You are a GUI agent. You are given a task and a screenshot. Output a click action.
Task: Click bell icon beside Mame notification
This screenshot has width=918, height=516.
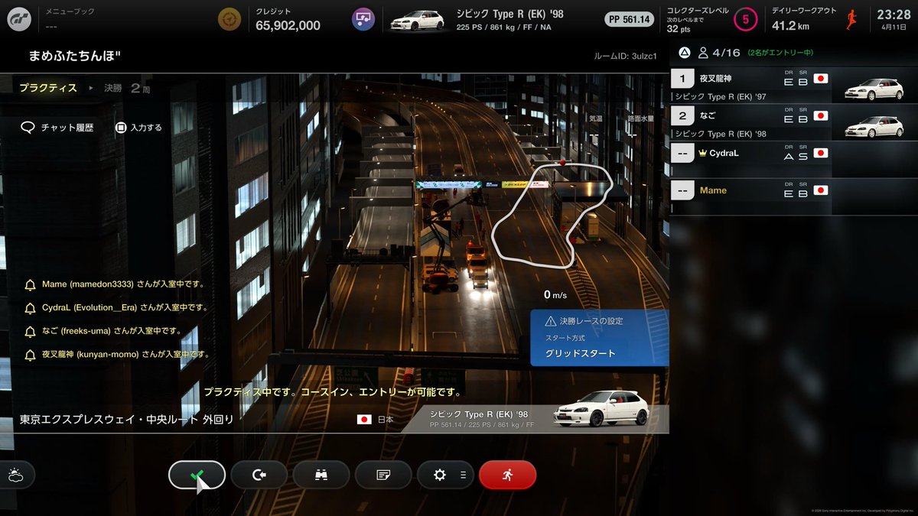[x=31, y=285]
